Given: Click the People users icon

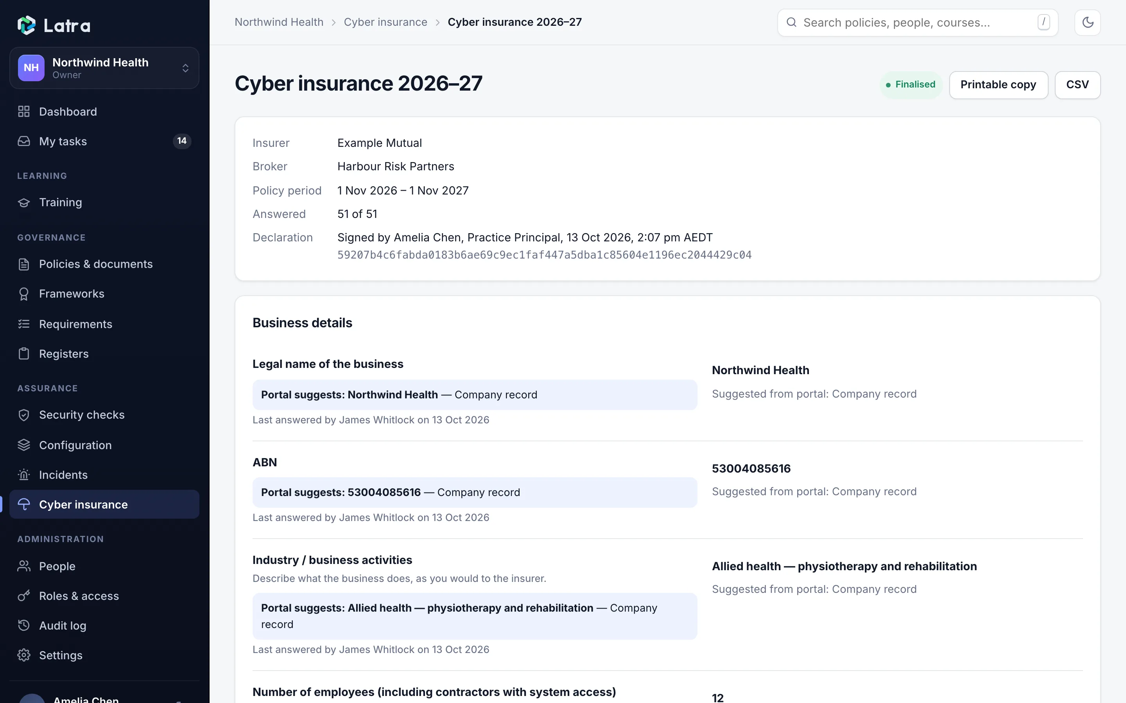Looking at the screenshot, I should pyautogui.click(x=24, y=566).
